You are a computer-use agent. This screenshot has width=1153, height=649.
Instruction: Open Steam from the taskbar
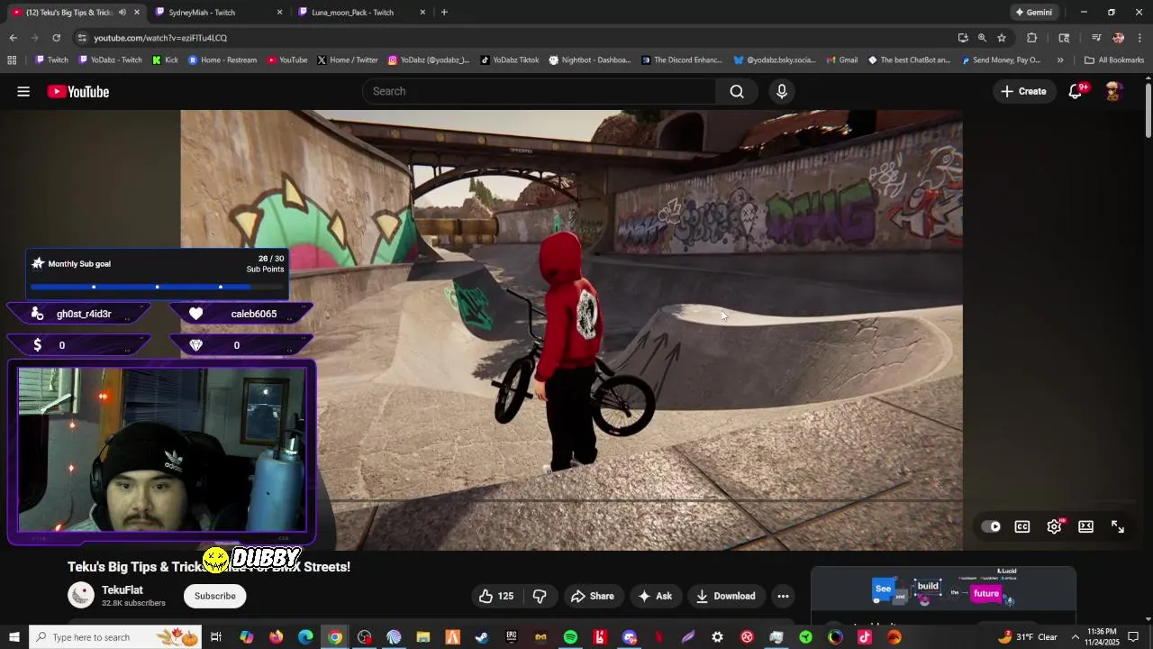482,637
